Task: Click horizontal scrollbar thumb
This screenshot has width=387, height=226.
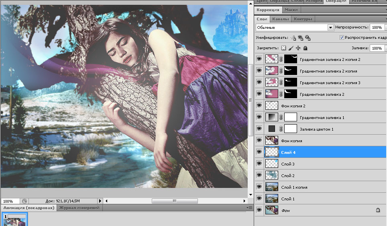Action: point(175,201)
